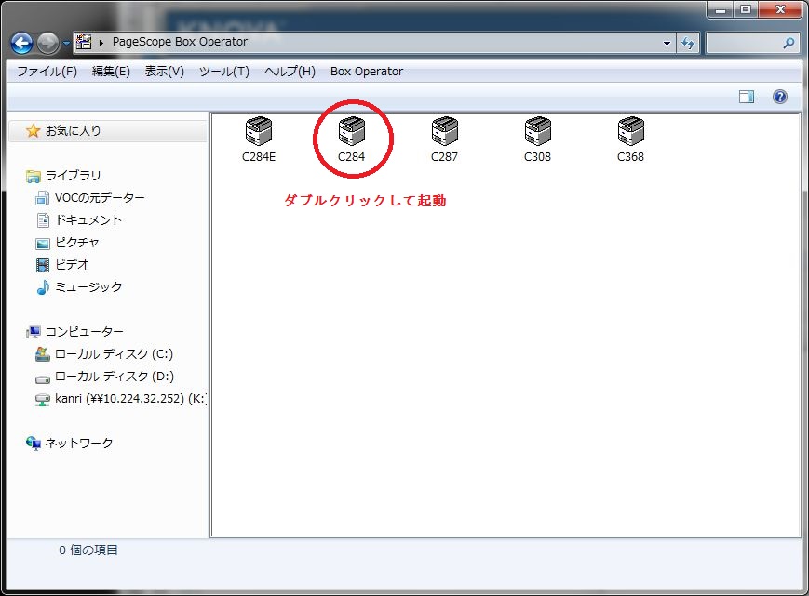
Task: Open the recent pages dropdown arrow
Action: 66,43
